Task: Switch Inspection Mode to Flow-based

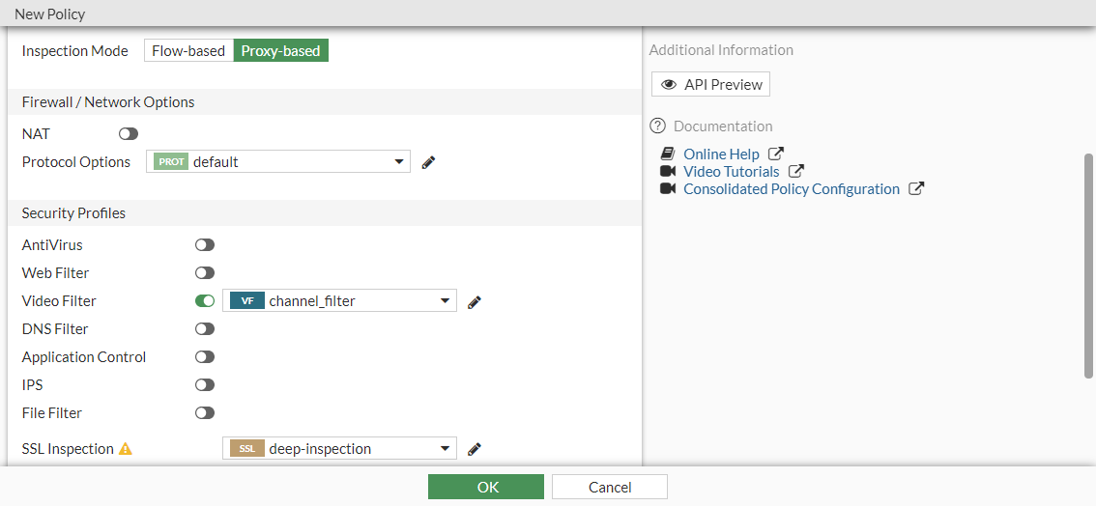Action: [x=188, y=51]
